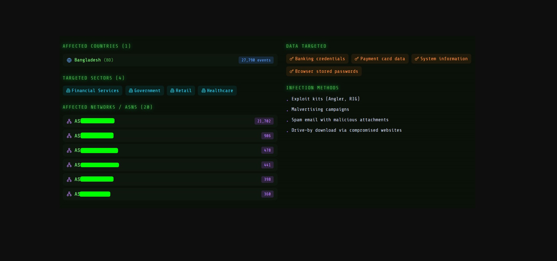Click the Affected Networks / ASNs heading
Image resolution: width=557 pixels, height=261 pixels.
[x=107, y=107]
